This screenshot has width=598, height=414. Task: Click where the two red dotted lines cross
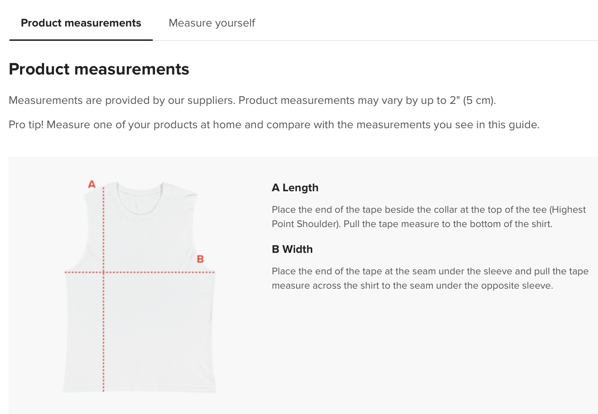click(103, 273)
